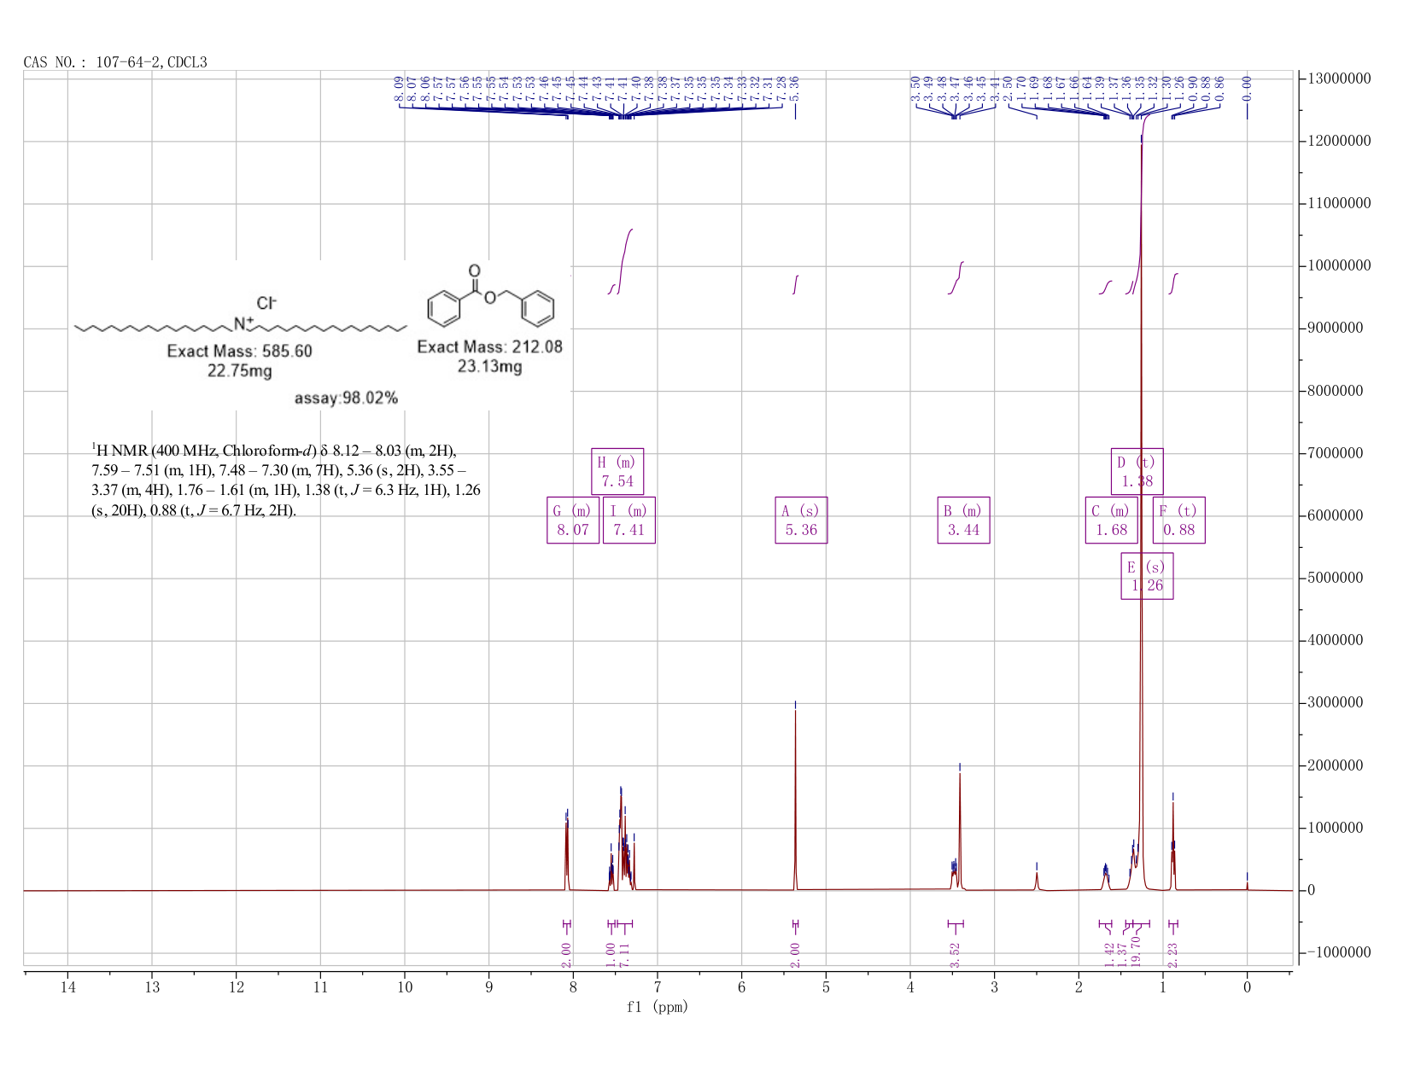Click the Cl- counterion label in the structure
Viewport: 1409px width, 1088px height.
tap(266, 302)
